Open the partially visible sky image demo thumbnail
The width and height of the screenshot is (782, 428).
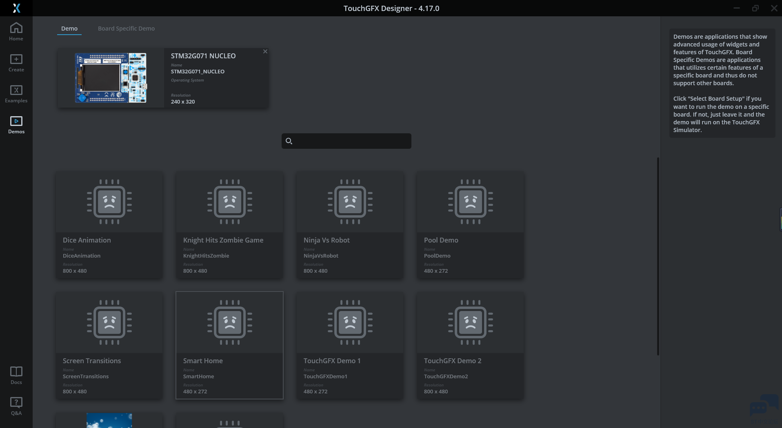click(109, 420)
